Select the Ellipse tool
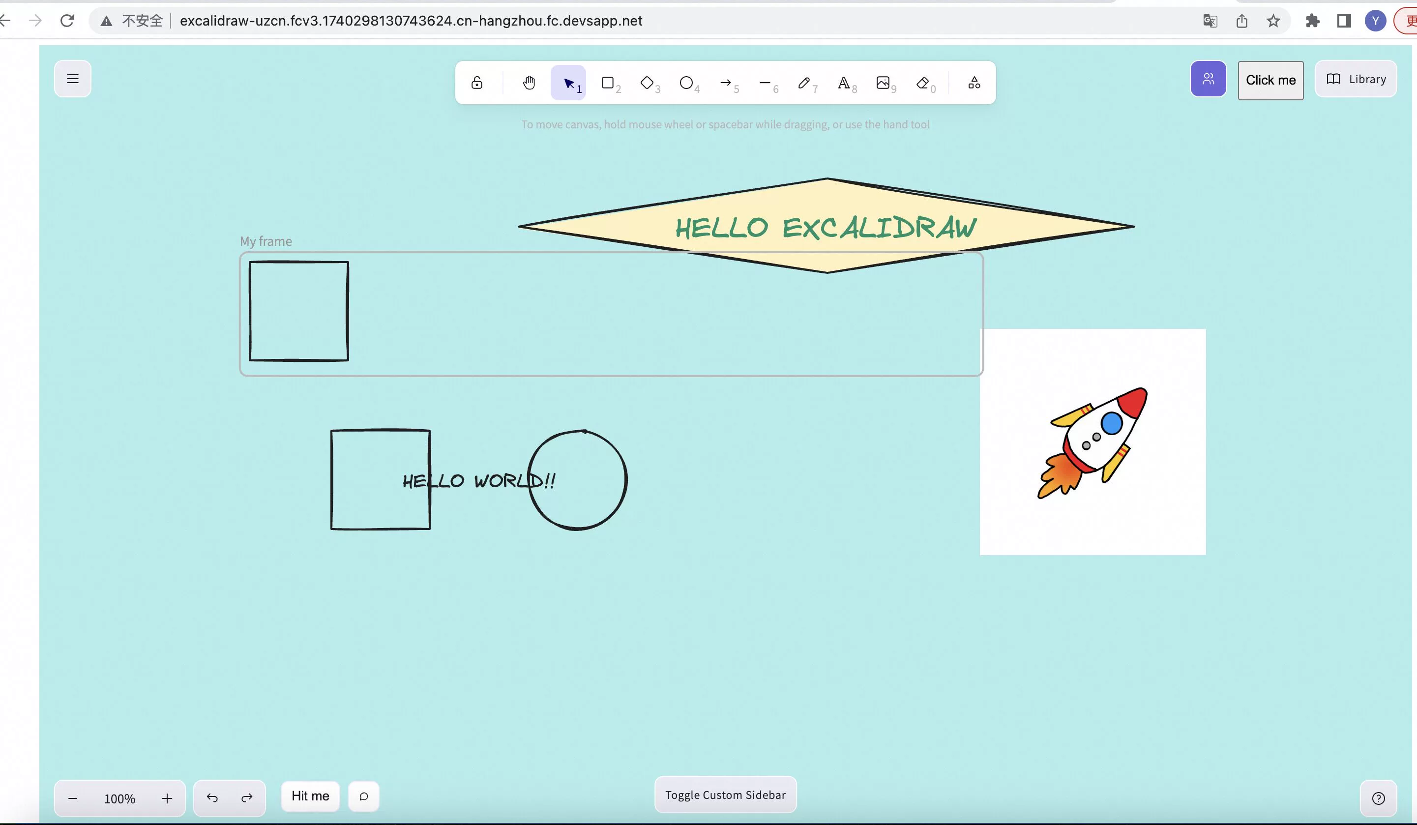 point(686,83)
